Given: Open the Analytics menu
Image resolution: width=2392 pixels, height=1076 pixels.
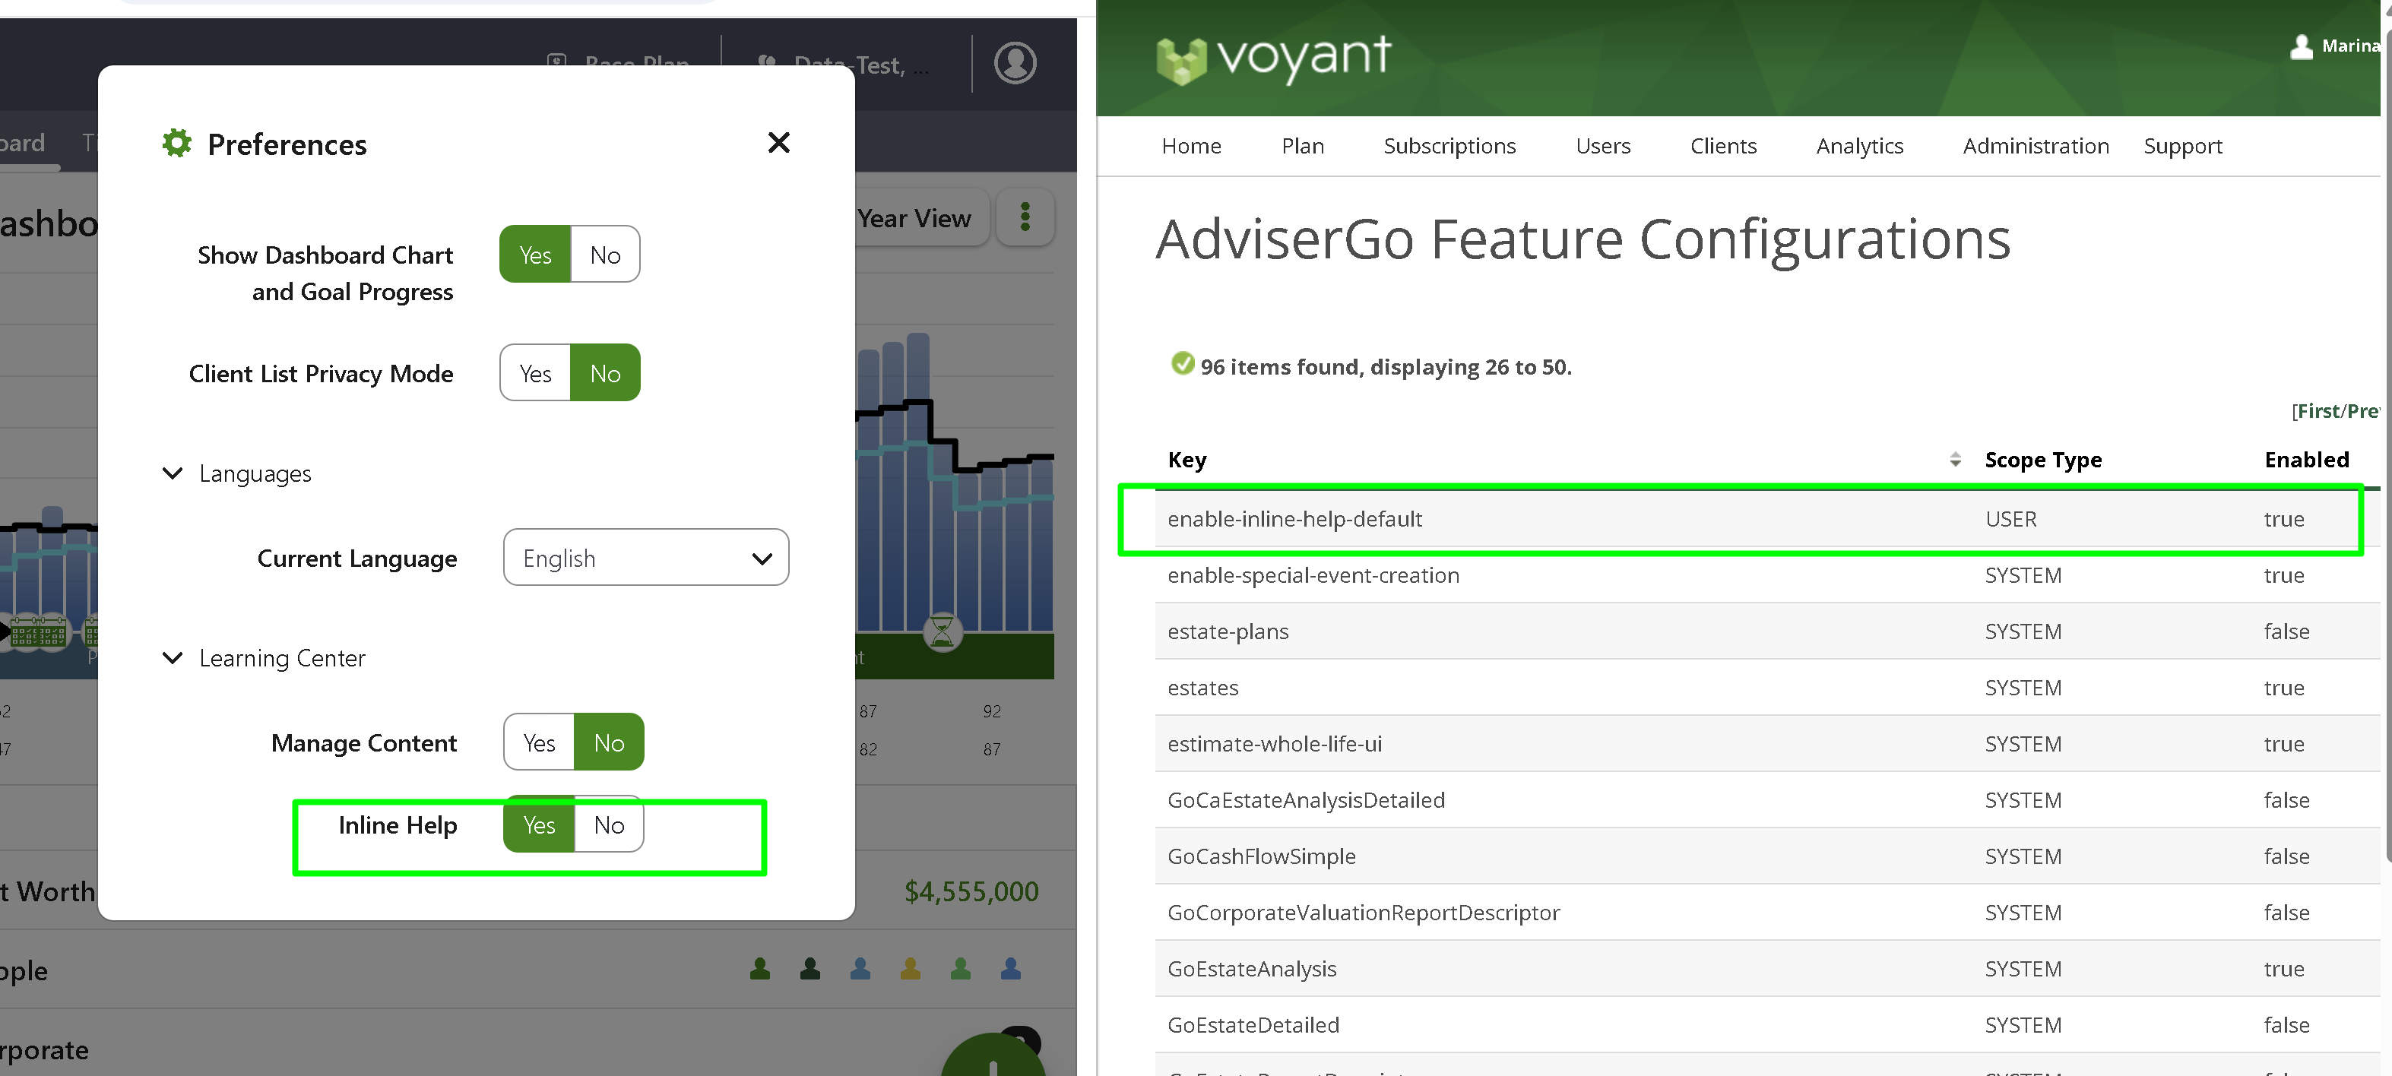Looking at the screenshot, I should (1859, 146).
